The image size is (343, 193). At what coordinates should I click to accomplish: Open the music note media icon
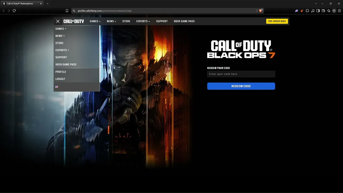313,11
